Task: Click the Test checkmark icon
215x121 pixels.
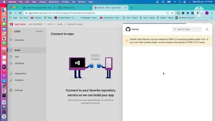Action: click(x=11, y=57)
